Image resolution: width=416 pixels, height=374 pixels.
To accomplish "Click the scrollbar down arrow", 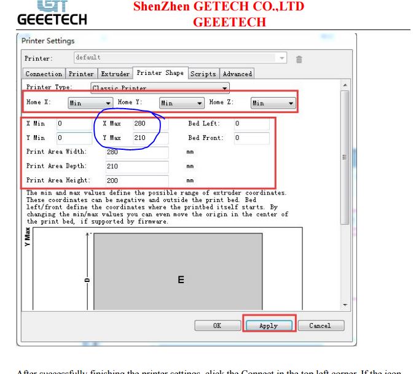I will pos(345,305).
